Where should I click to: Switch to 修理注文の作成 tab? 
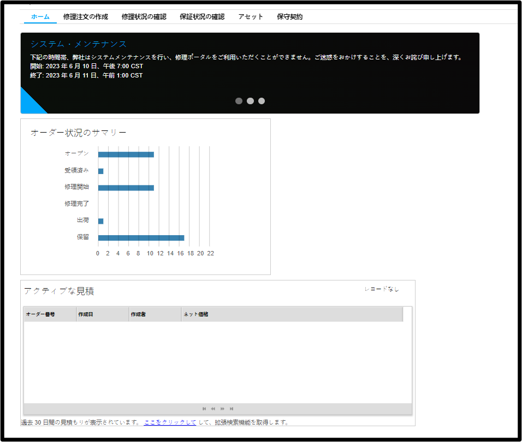point(86,16)
